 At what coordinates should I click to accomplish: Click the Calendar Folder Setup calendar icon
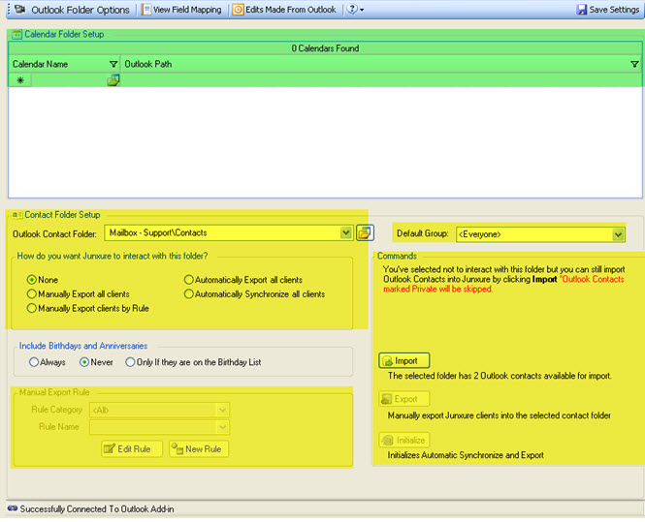[x=16, y=35]
